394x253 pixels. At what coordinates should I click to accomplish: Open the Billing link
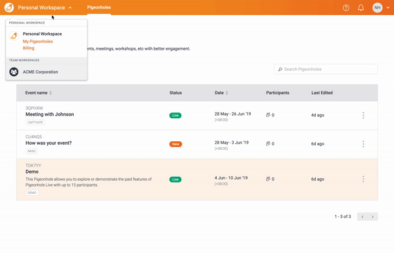[x=28, y=48]
